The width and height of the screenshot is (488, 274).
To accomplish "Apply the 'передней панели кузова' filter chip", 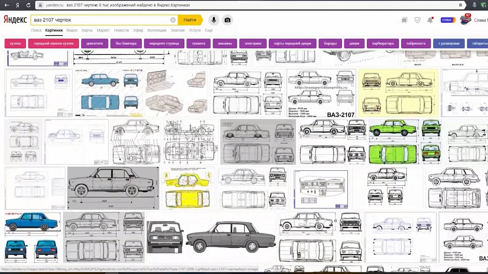I will pyautogui.click(x=54, y=43).
